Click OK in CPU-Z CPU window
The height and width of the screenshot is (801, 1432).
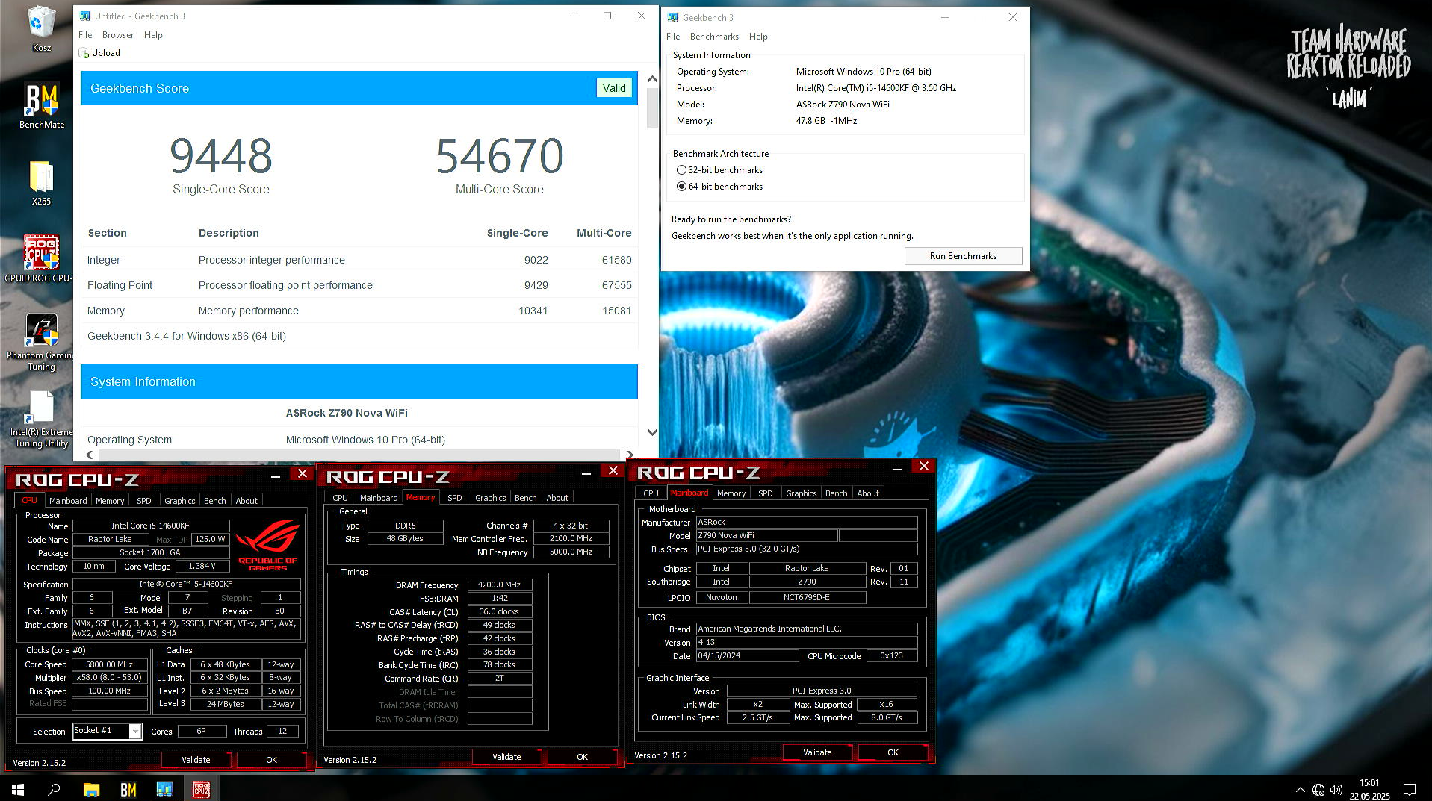(x=271, y=760)
